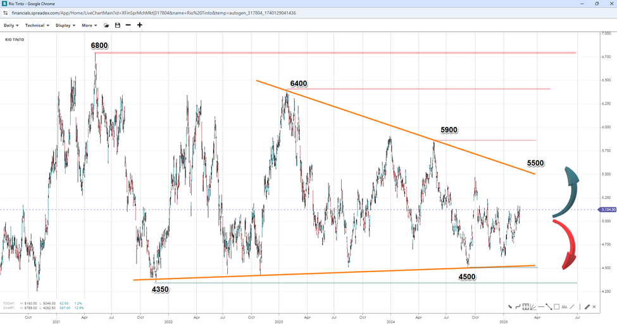Select the Abc text annotation tool

[565, 307]
